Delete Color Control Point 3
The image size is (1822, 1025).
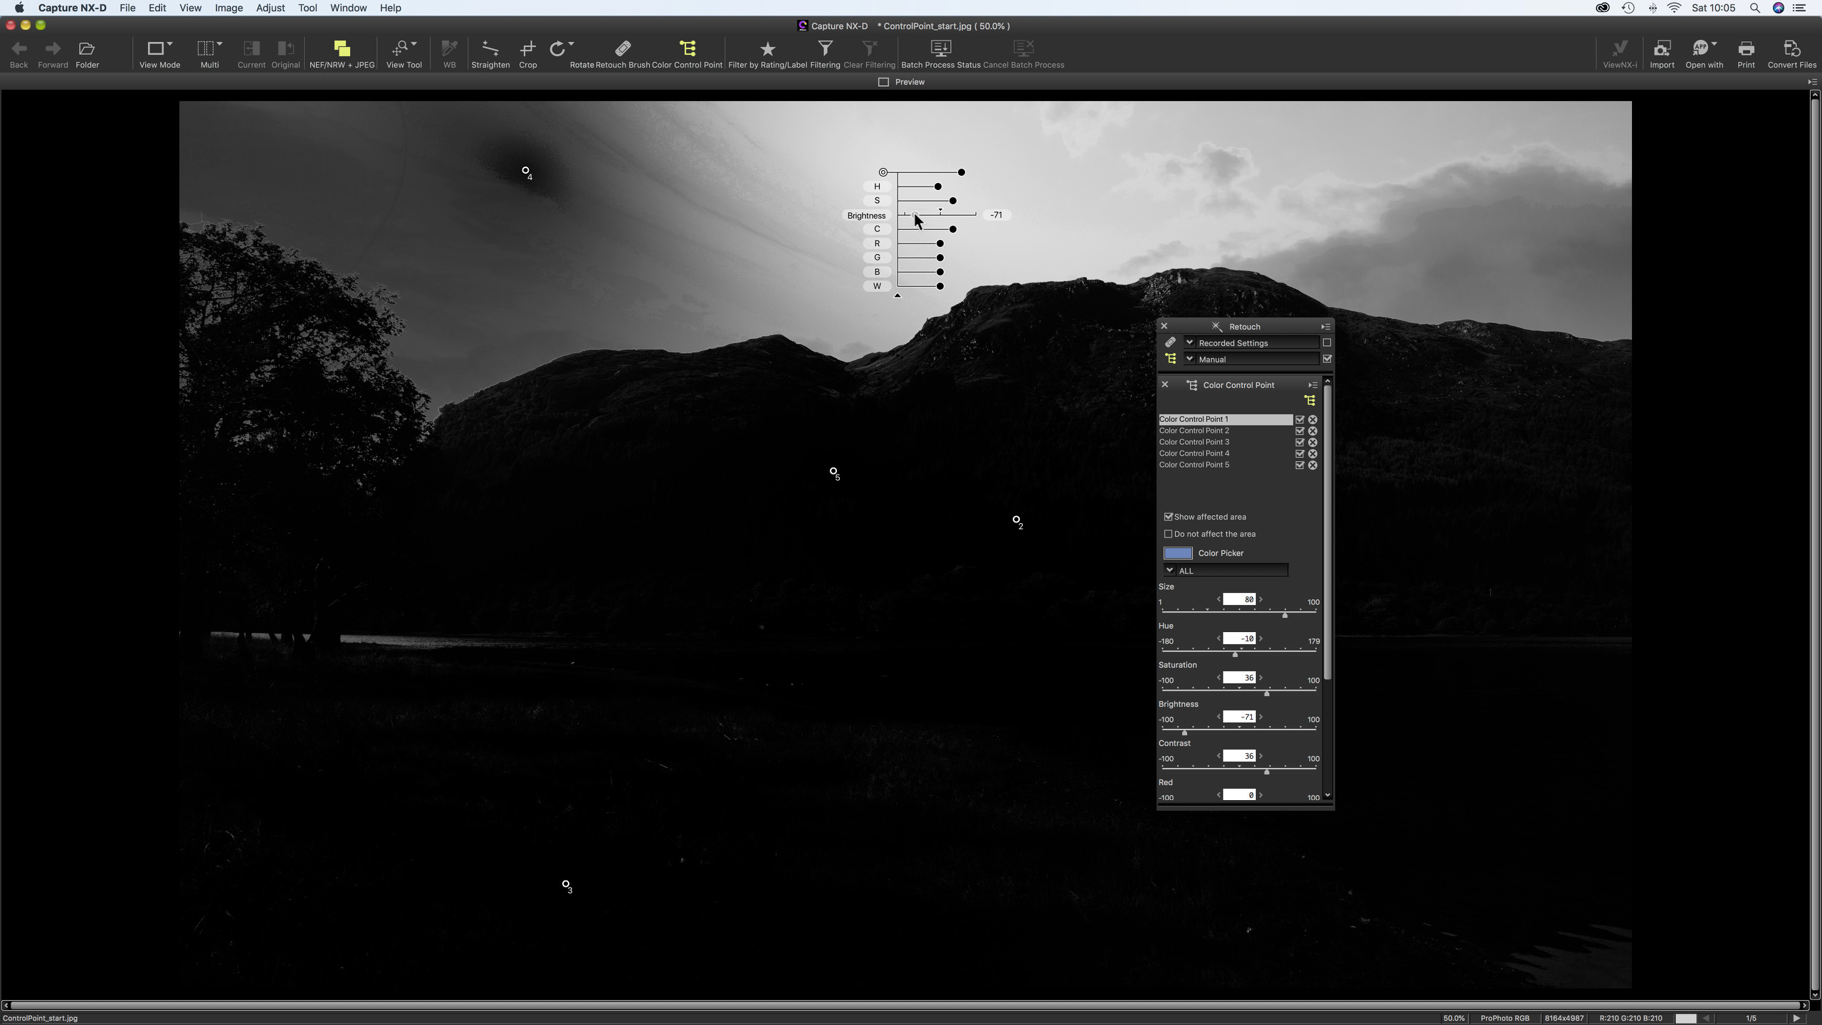coord(1312,442)
